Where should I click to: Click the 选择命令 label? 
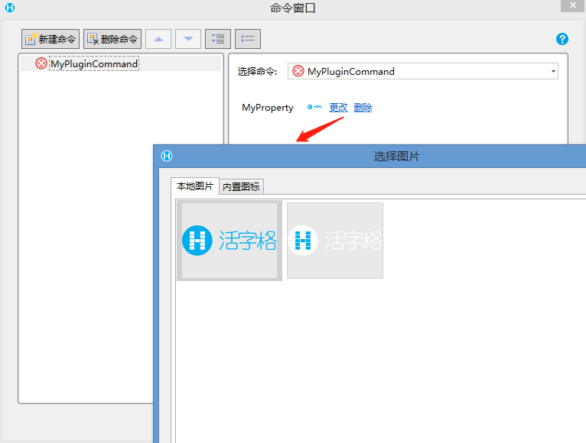257,71
